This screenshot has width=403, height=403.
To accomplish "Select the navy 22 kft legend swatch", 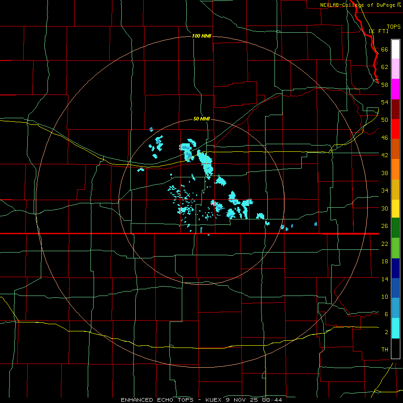I will point(395,268).
